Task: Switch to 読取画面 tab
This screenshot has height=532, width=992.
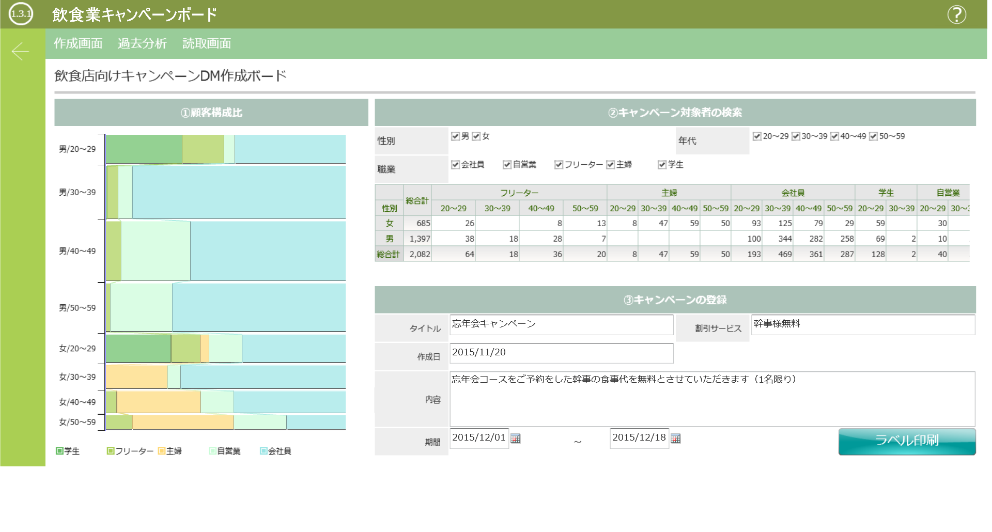Action: 207,43
